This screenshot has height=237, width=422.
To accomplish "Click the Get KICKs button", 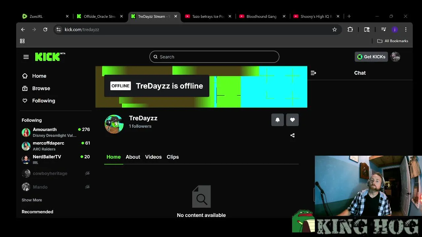I will coord(371,57).
